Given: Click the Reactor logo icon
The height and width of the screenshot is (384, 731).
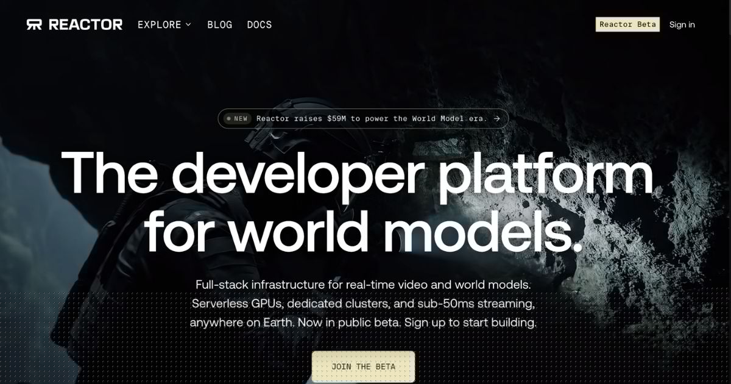Looking at the screenshot, I should pyautogui.click(x=34, y=24).
